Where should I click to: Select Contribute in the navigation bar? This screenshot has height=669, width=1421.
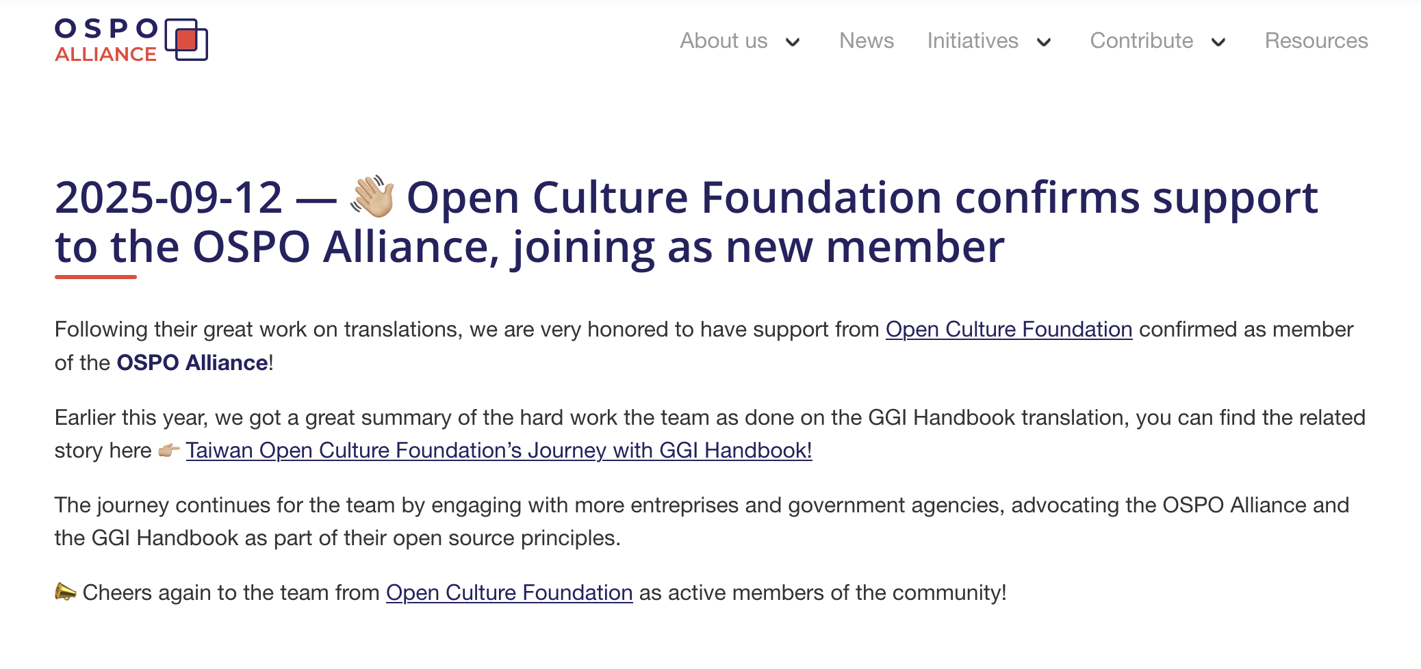(1142, 41)
